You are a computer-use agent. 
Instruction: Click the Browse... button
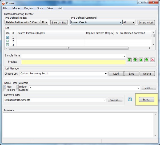point(115,100)
